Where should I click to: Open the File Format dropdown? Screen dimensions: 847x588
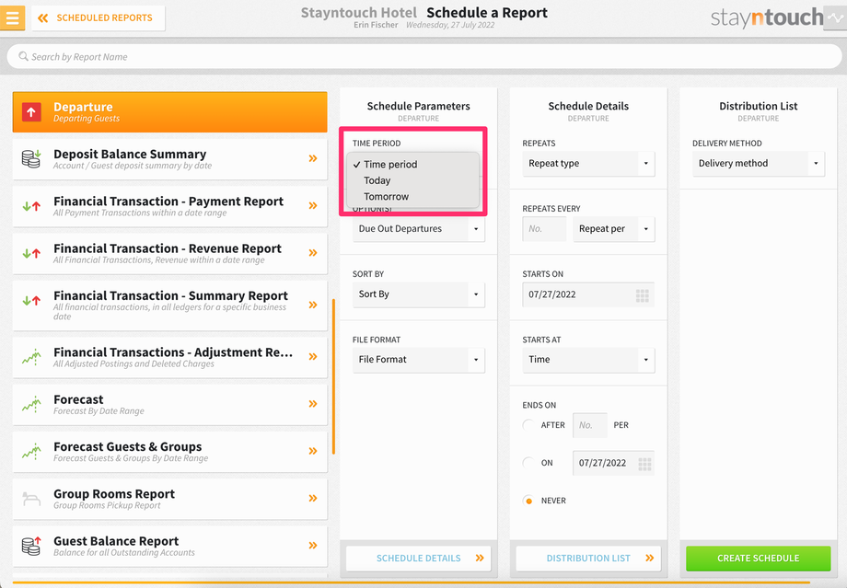[x=419, y=360]
